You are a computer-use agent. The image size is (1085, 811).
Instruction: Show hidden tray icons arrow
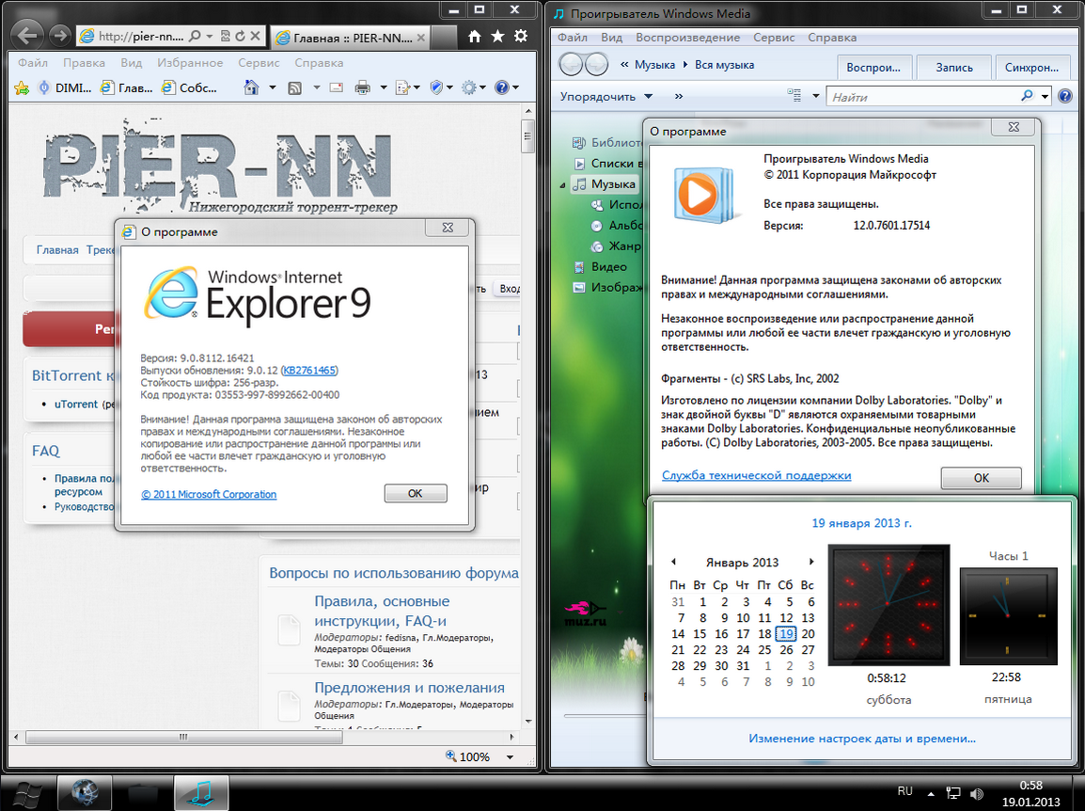pos(931,794)
